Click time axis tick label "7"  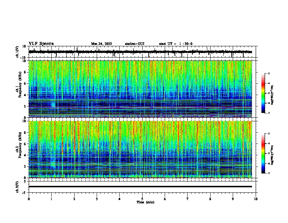pyautogui.click(x=188, y=199)
